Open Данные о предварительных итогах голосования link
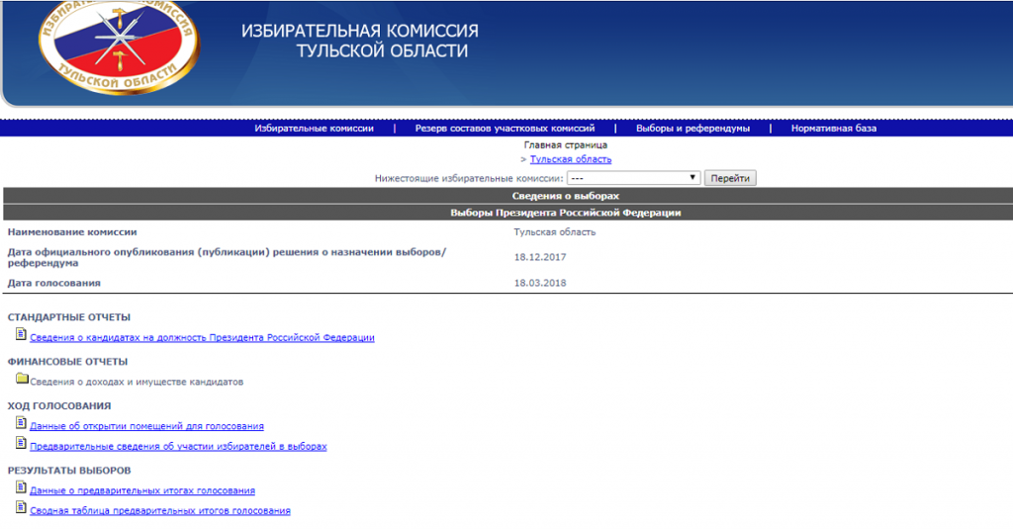 click(142, 490)
